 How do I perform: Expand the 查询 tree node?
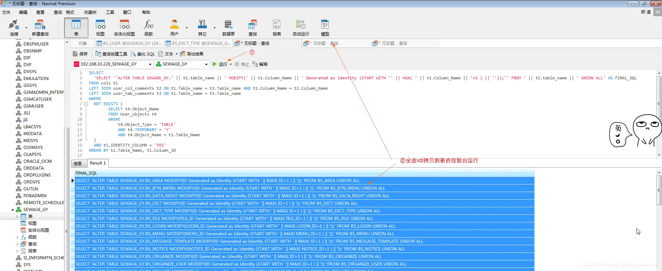(x=18, y=244)
